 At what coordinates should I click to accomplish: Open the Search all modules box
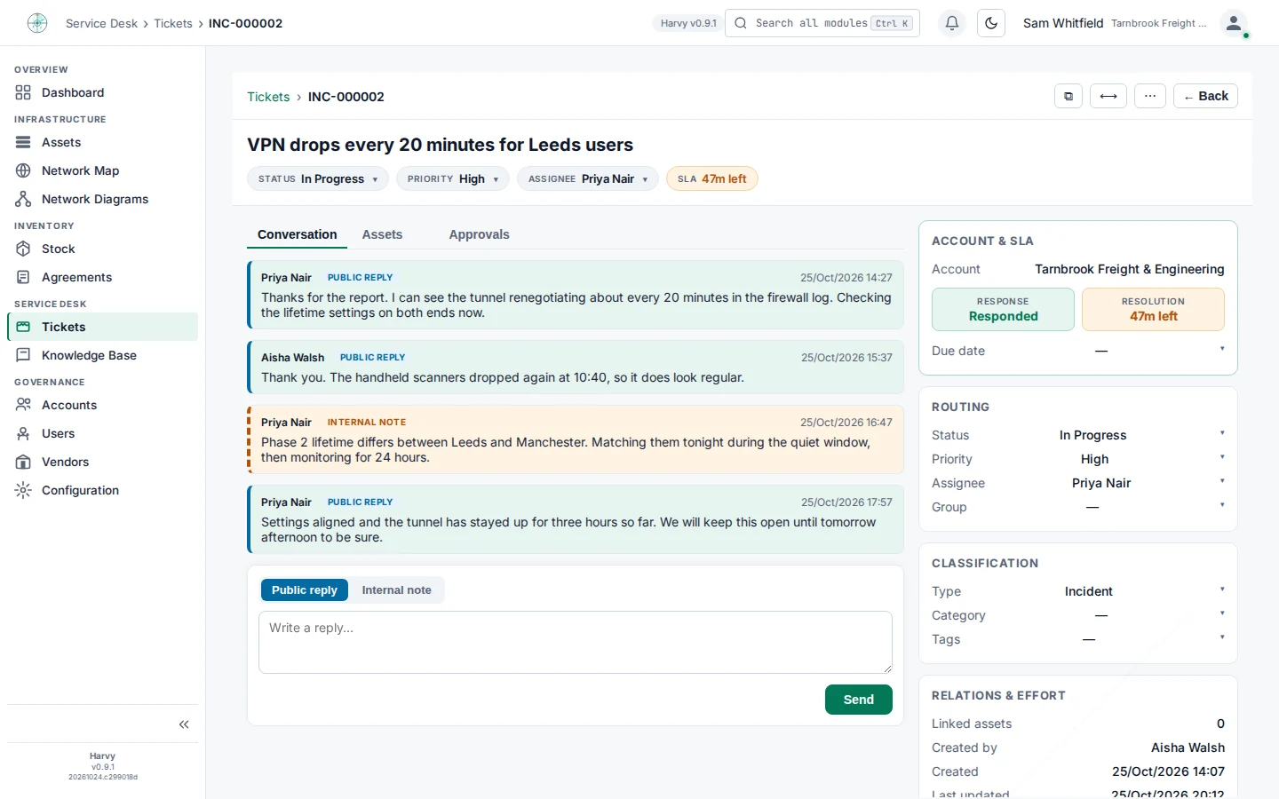822,23
